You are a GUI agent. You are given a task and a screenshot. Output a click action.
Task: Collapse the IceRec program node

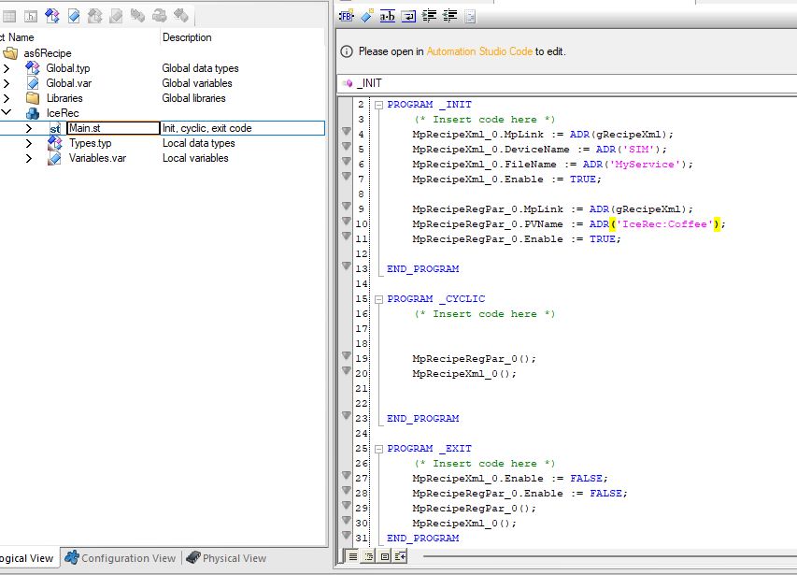click(7, 113)
